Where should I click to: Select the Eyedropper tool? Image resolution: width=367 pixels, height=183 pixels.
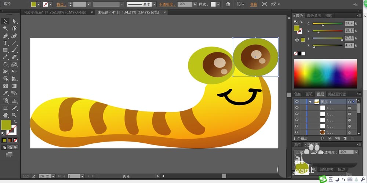[x=5, y=93]
